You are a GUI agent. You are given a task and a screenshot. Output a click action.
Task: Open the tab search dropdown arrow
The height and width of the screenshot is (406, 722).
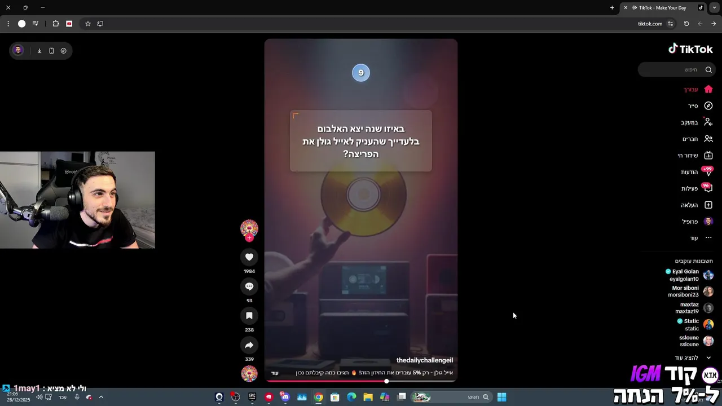(715, 8)
